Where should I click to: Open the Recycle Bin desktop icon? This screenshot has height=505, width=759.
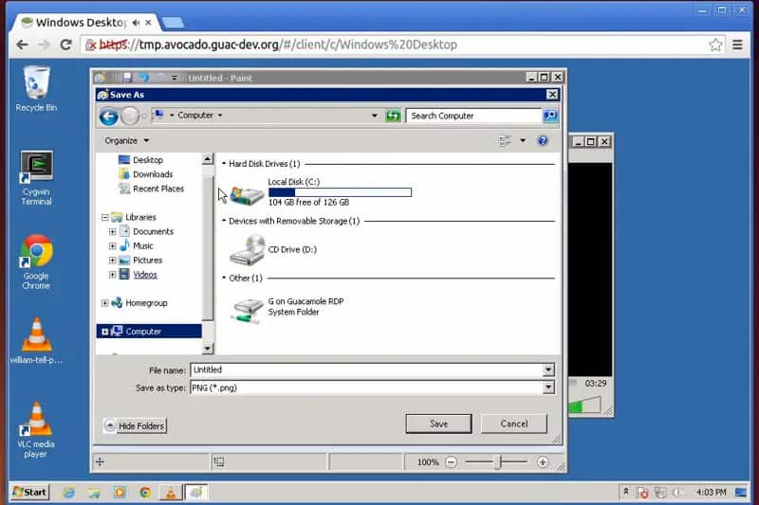36,89
